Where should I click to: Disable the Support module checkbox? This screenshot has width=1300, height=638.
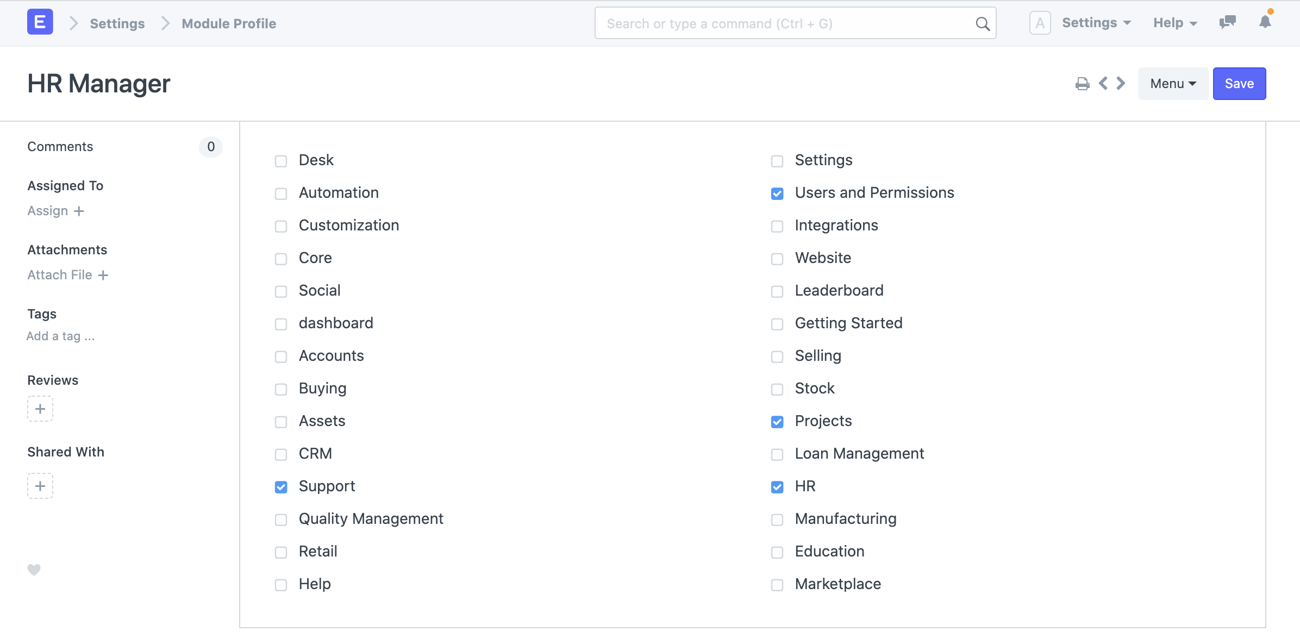(x=281, y=486)
